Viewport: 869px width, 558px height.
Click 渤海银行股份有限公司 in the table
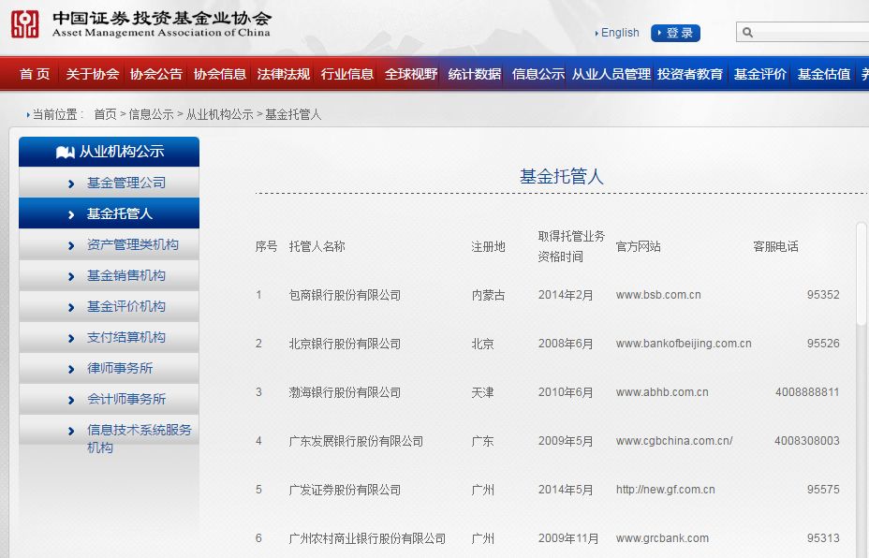tap(345, 393)
